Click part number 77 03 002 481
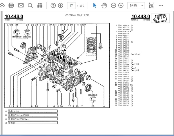Viewport: 174px width, 136px height. (x=124, y=93)
